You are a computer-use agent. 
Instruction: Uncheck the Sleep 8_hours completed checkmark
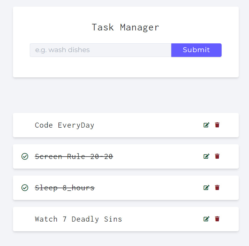(25, 188)
